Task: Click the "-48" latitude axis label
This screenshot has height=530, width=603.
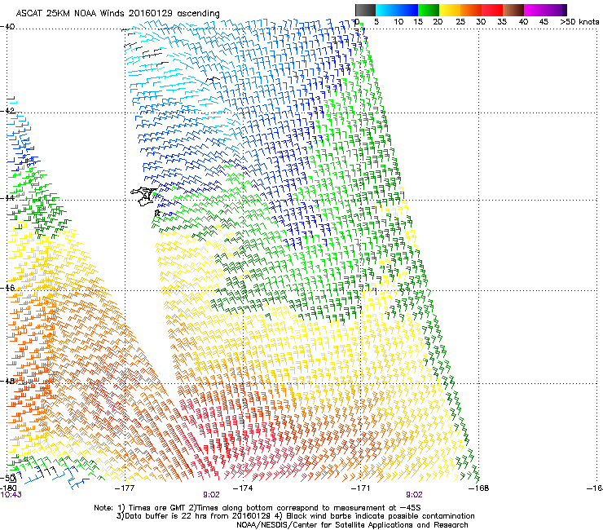Action: coord(7,381)
